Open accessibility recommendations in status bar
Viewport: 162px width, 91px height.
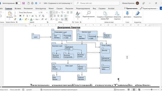(59, 90)
